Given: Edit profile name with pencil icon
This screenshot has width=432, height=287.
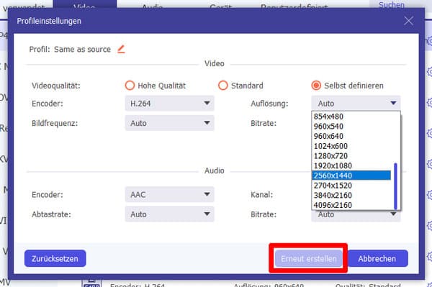Looking at the screenshot, I should [121, 49].
